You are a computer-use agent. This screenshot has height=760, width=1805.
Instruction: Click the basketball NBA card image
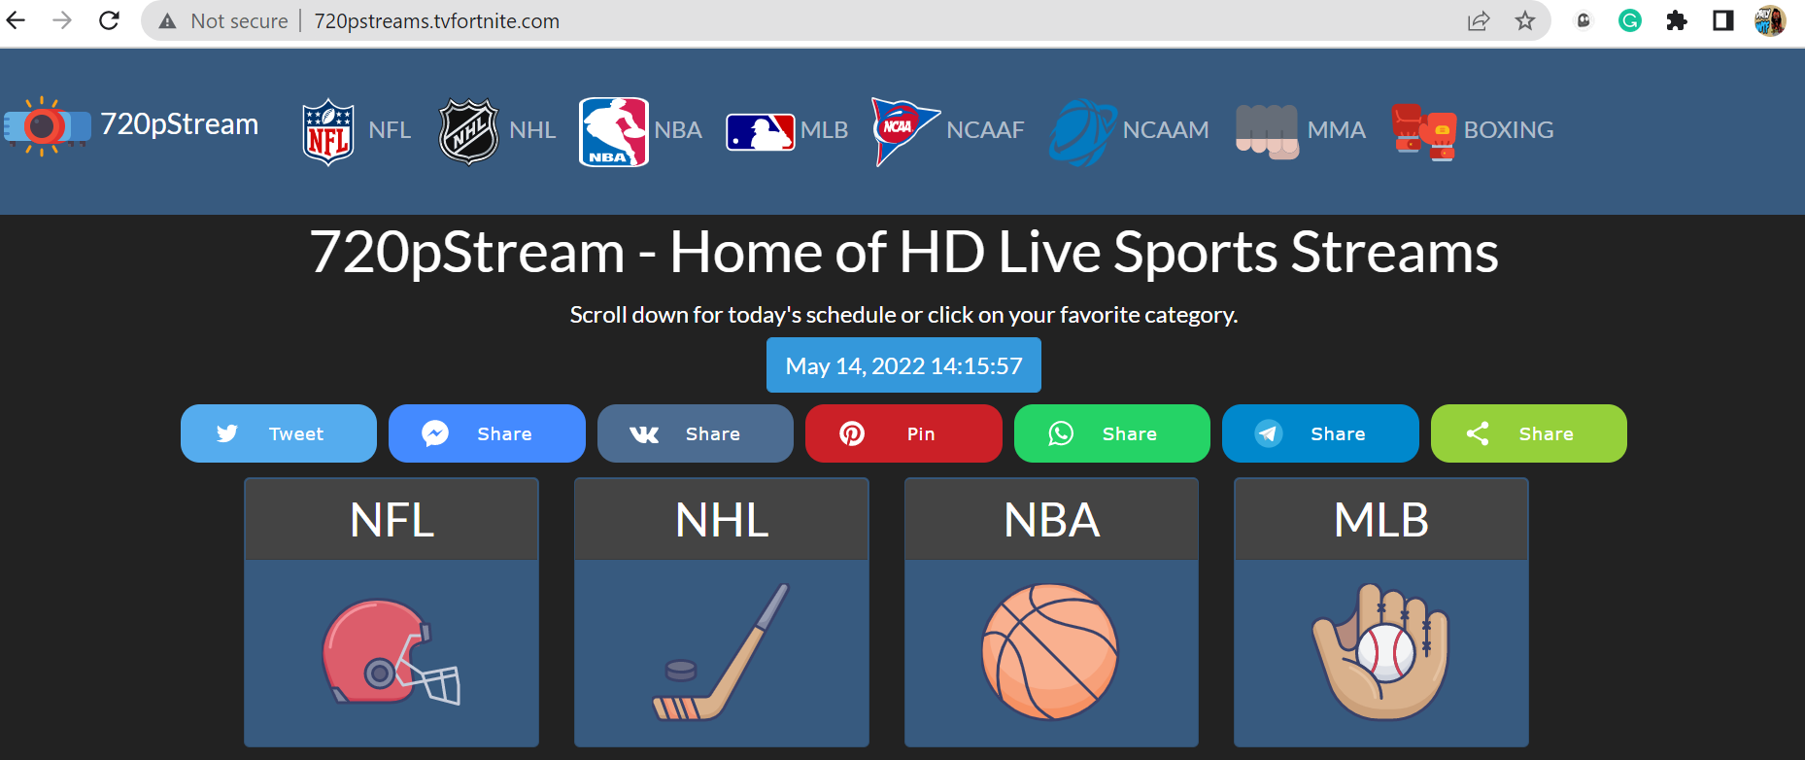[x=1050, y=652]
